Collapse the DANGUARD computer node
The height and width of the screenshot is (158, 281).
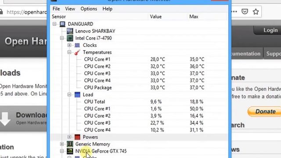pyautogui.click(x=54, y=24)
